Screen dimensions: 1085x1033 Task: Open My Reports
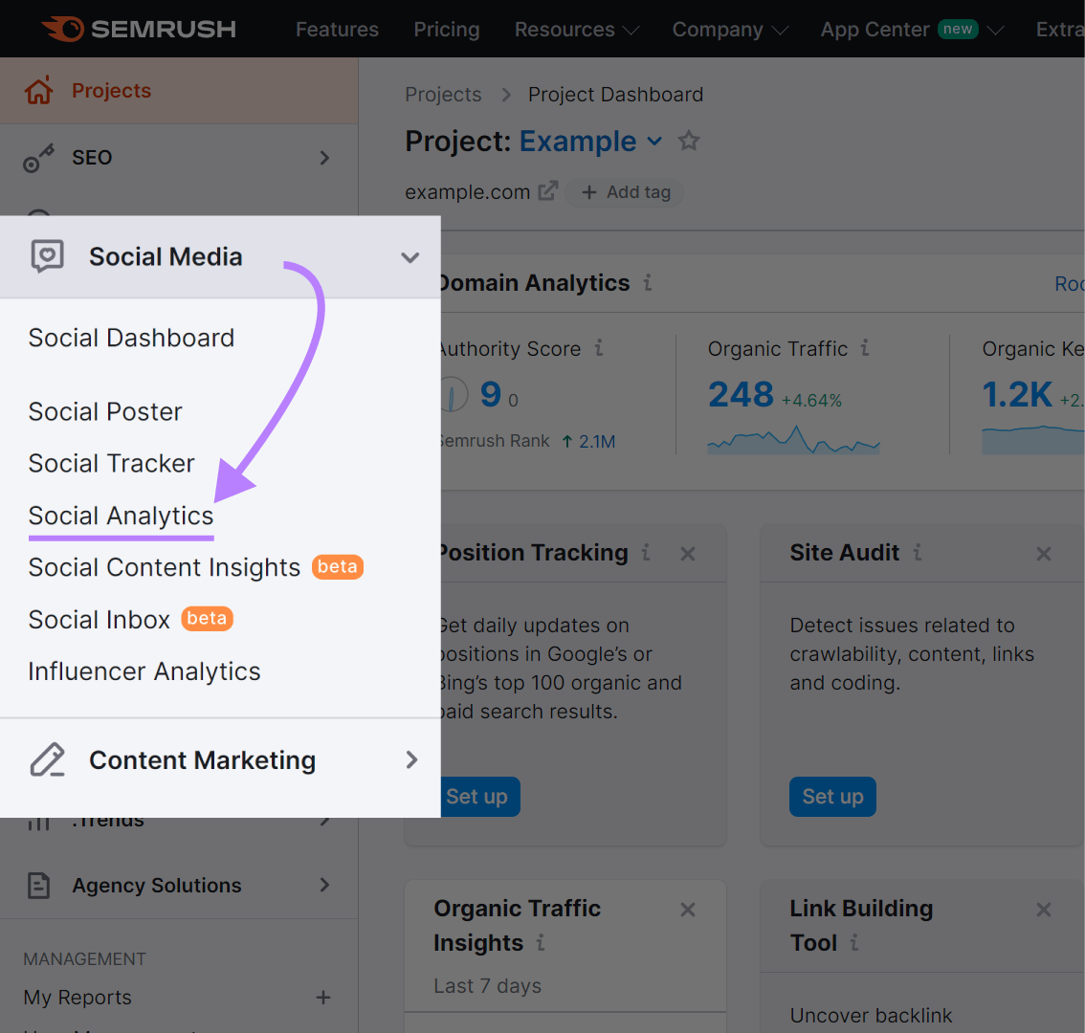tap(77, 997)
